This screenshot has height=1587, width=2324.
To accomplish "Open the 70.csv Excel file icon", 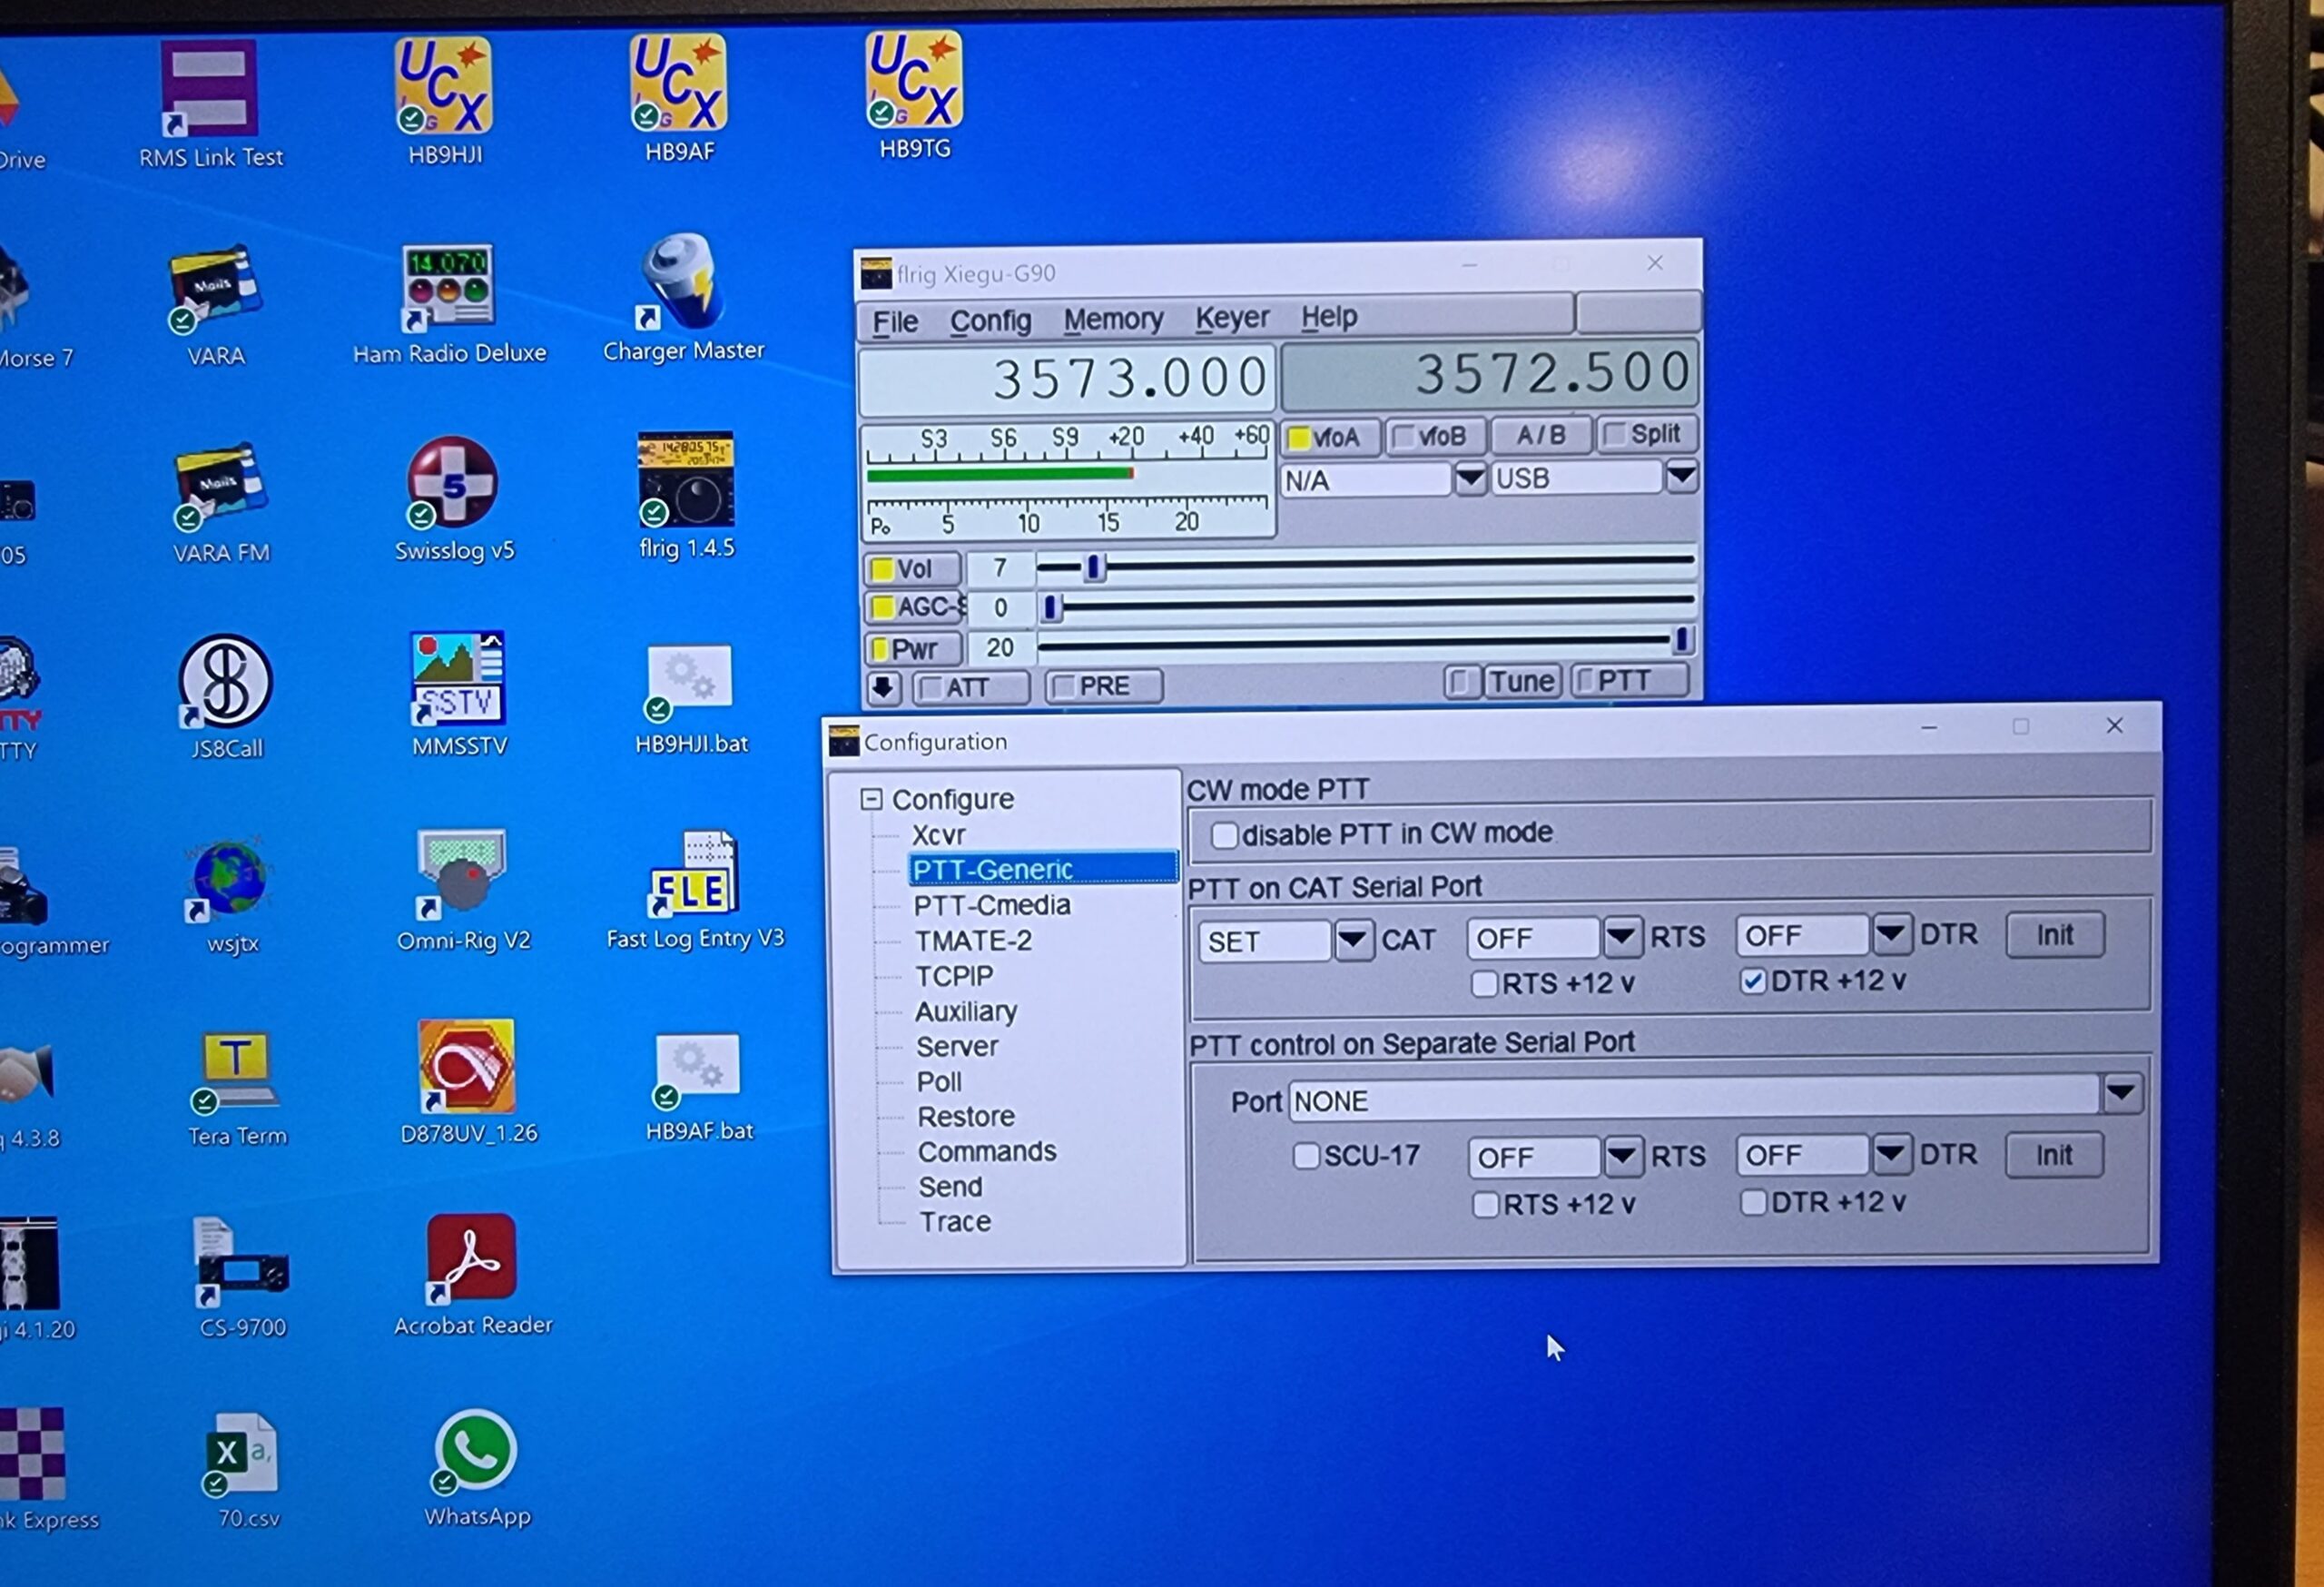I will [x=240, y=1455].
